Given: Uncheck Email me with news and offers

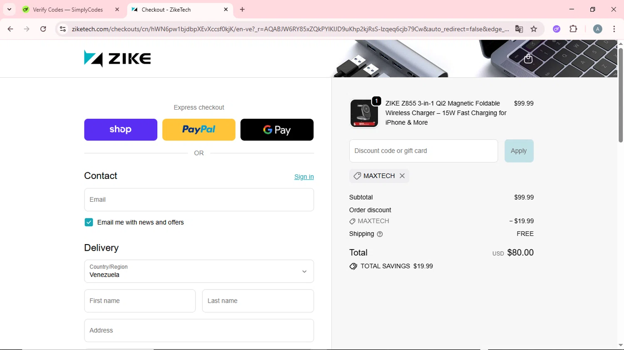Looking at the screenshot, I should [x=89, y=223].
